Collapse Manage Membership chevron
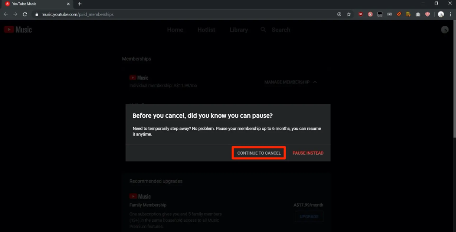The image size is (456, 232). (x=315, y=82)
